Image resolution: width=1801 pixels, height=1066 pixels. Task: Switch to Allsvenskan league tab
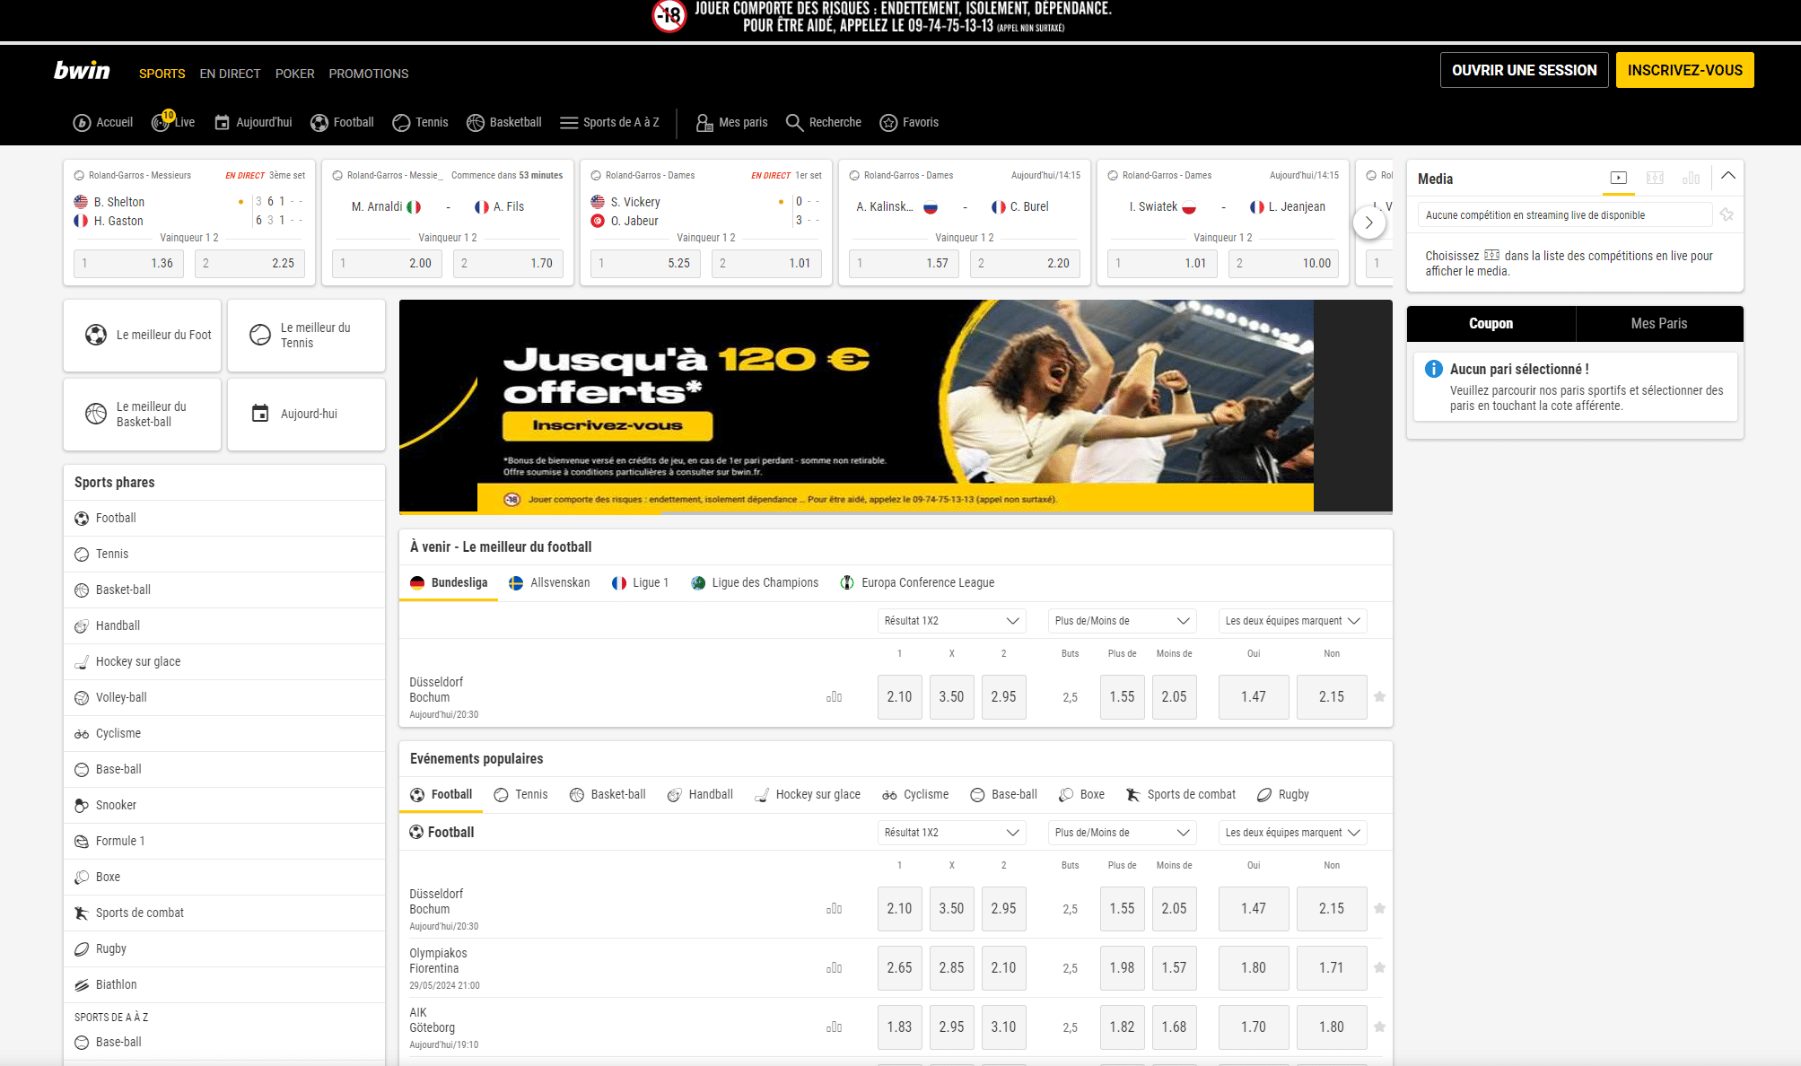(x=549, y=582)
